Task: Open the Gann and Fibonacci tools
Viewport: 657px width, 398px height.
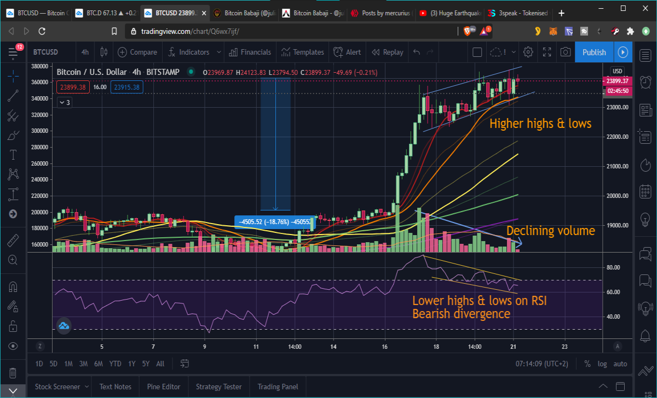Action: (x=13, y=116)
